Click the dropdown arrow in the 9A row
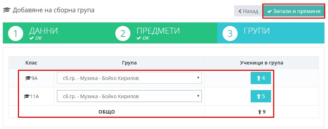The height and width of the screenshot is (129, 328). point(198,78)
